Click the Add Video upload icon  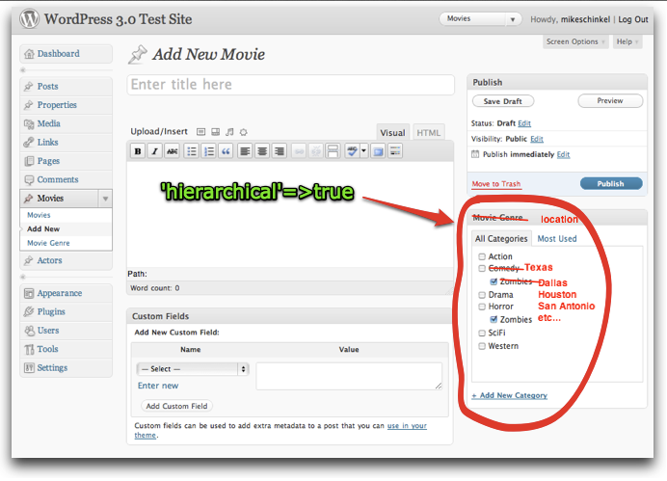click(216, 132)
